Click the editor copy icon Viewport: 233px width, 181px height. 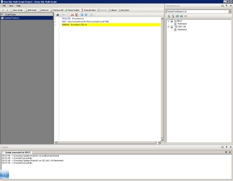pyautogui.click(x=68, y=15)
